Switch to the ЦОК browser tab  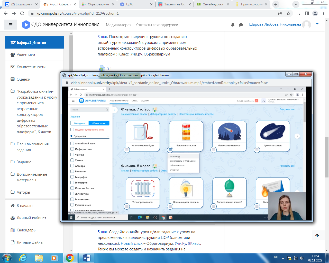click(x=136, y=4)
